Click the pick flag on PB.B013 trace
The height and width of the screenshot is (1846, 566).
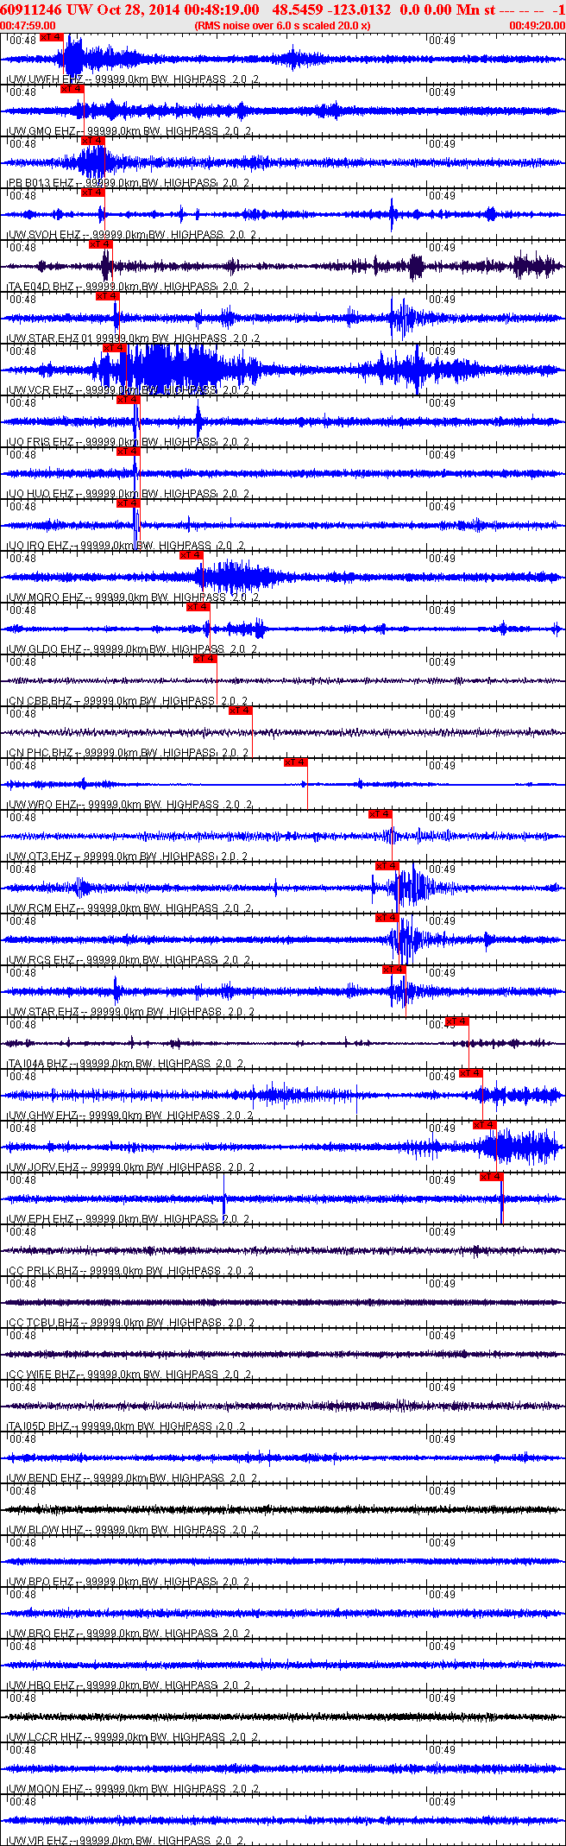[93, 141]
